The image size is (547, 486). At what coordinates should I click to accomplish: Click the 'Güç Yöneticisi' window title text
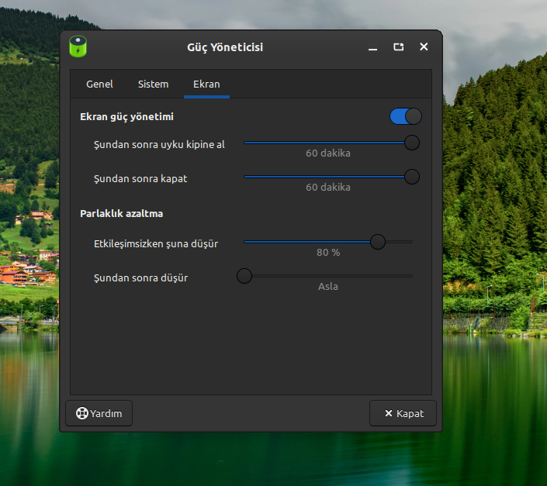pos(225,47)
